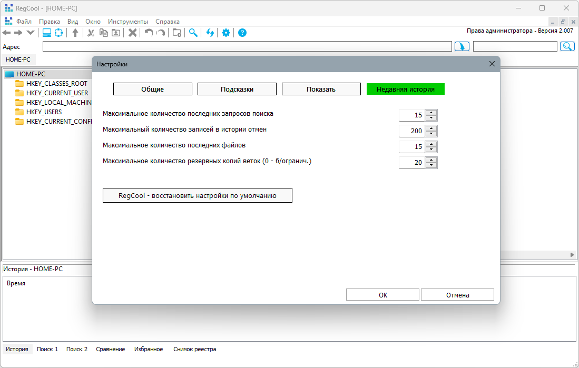Open the search magnifier toolbar icon

tap(193, 33)
